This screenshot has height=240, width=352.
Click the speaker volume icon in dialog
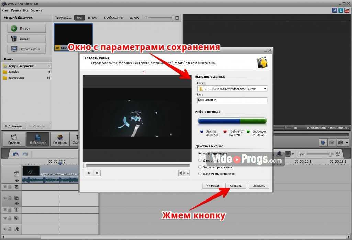click(x=182, y=173)
